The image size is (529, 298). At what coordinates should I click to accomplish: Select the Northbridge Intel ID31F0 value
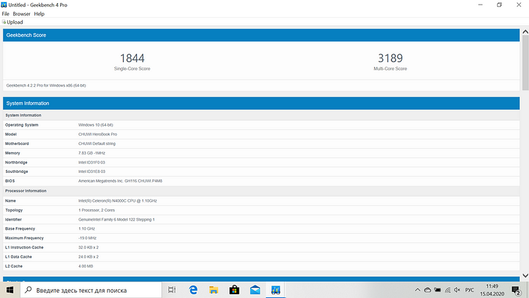[92, 162]
